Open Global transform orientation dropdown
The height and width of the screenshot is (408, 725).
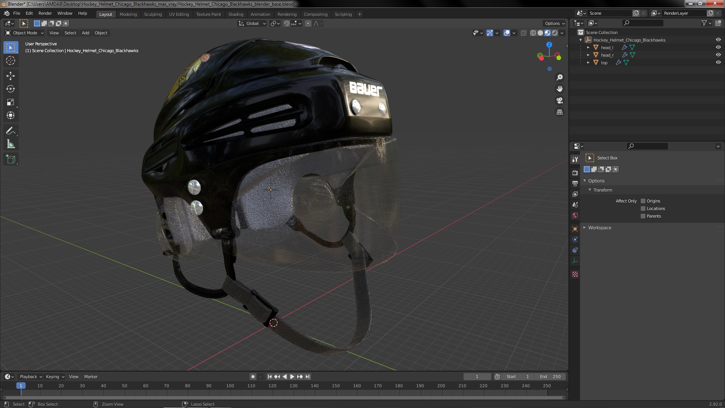click(252, 23)
